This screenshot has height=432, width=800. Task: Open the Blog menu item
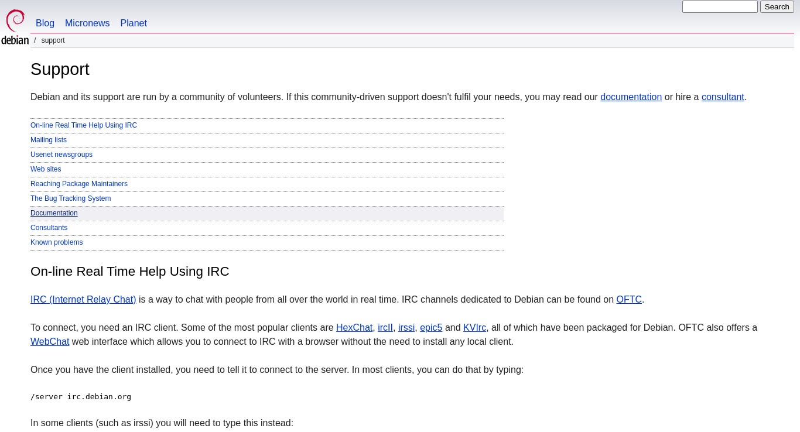(45, 23)
